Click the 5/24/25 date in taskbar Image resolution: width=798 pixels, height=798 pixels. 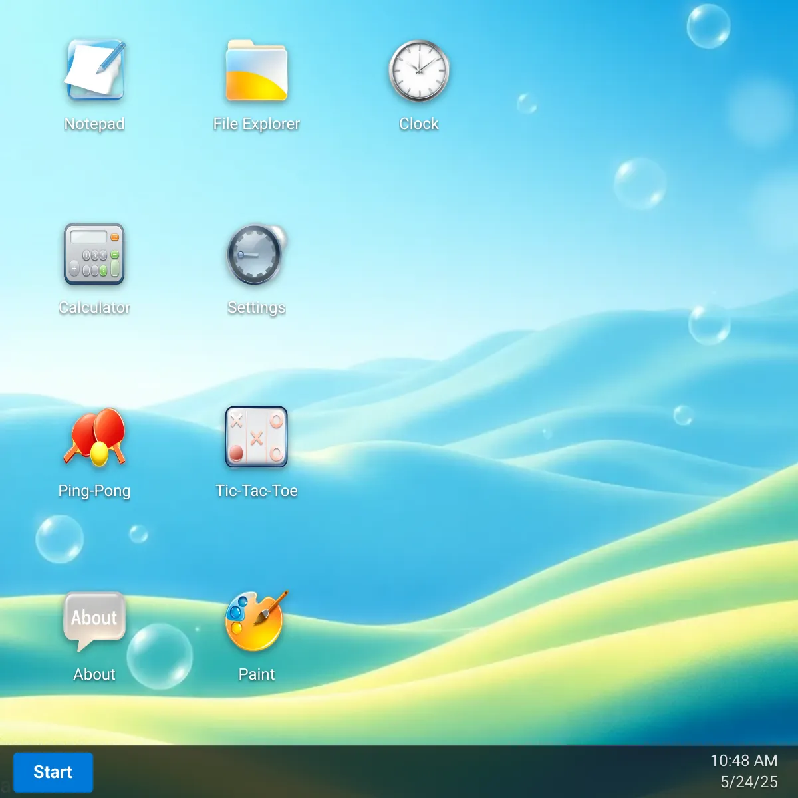click(x=749, y=782)
